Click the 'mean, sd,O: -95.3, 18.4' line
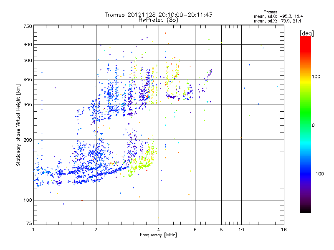 (278, 16)
